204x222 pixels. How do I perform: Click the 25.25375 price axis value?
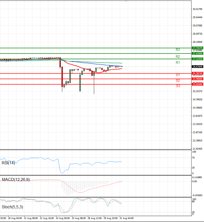(198, 91)
